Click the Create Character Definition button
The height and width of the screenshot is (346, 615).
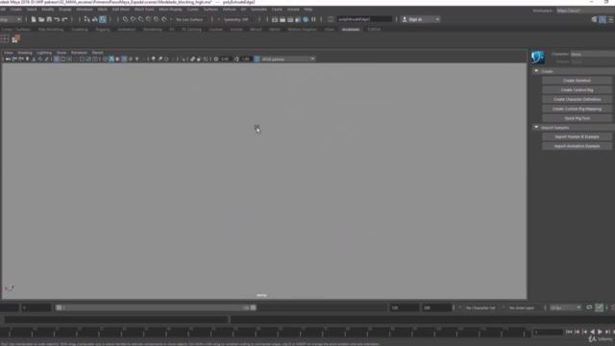point(577,99)
